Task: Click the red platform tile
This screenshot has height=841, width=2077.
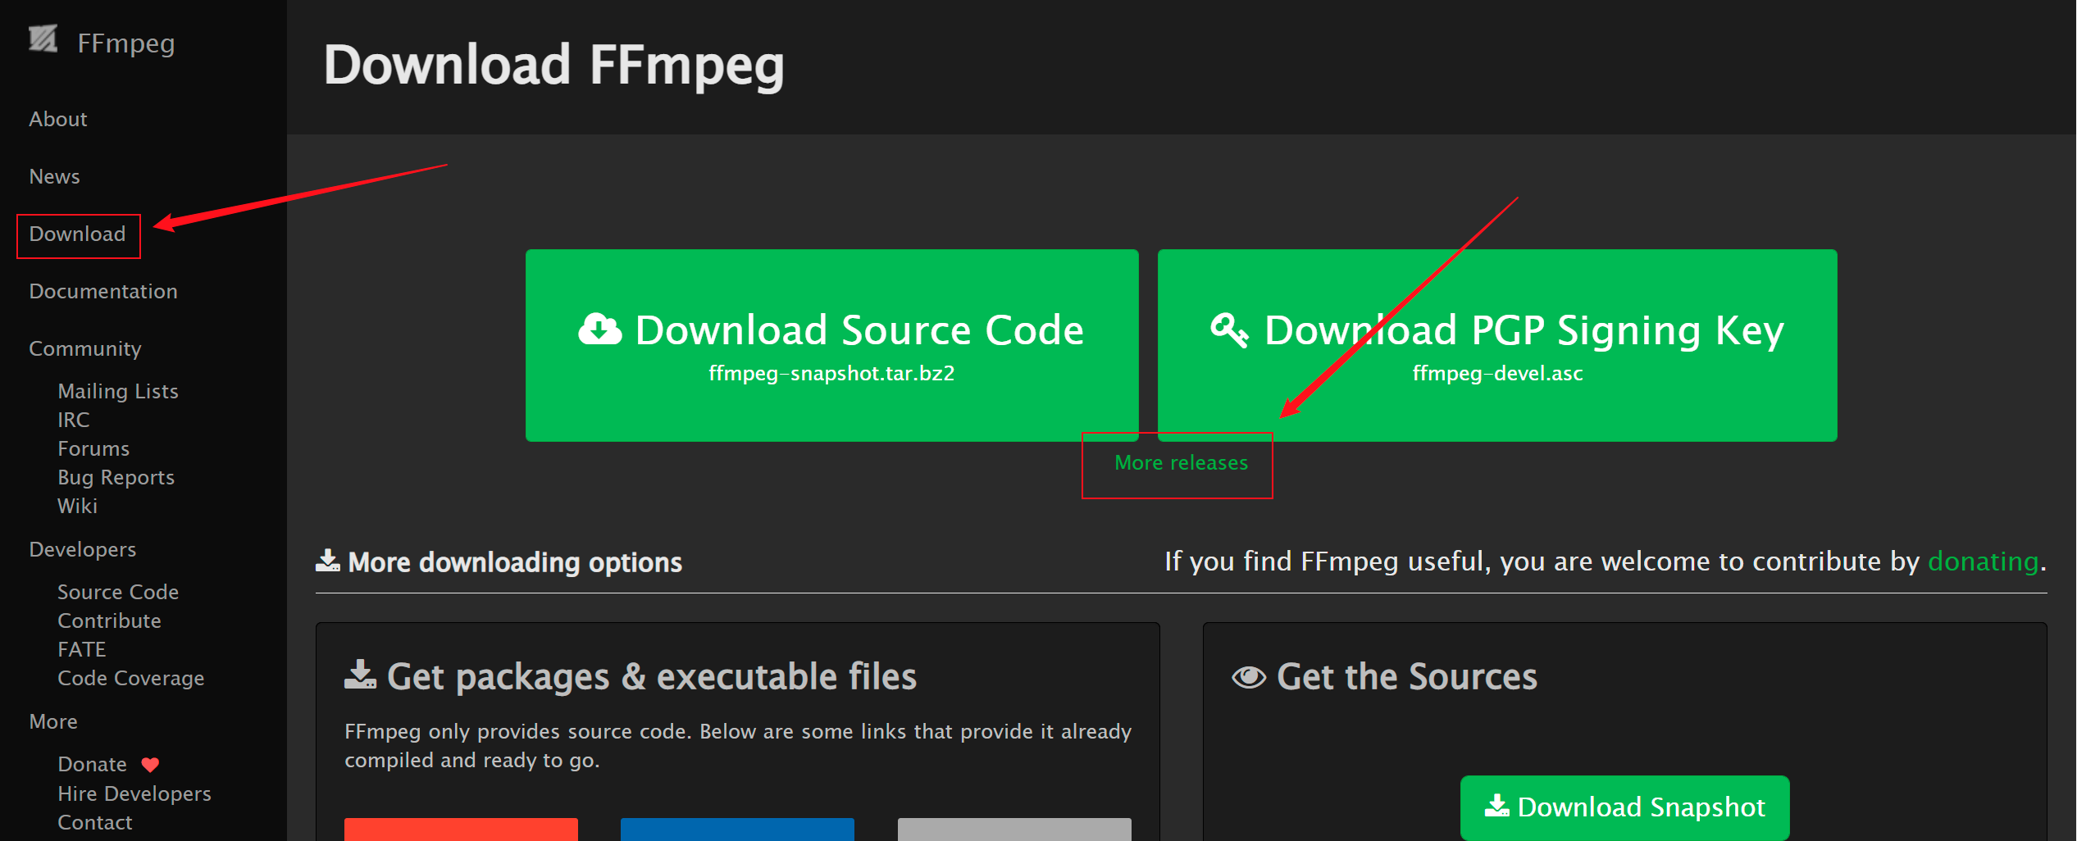Action: tap(461, 830)
